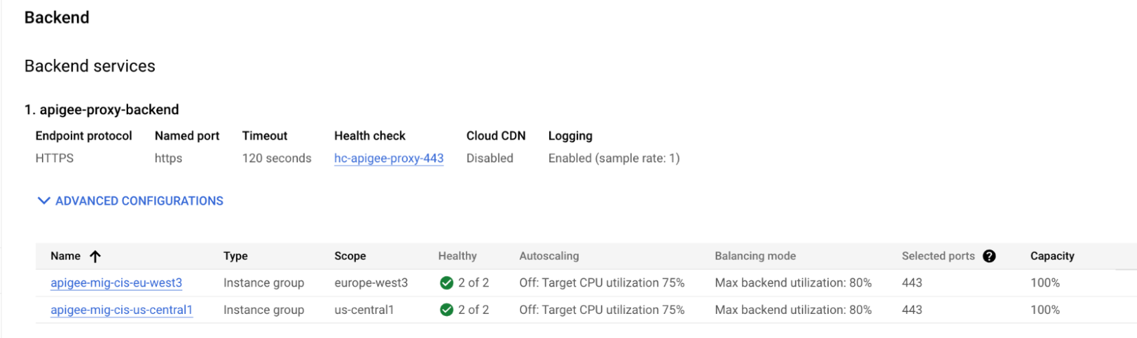Open apigee-mig-cis-us-central1 instance group link
The width and height of the screenshot is (1137, 338).
pos(121,310)
